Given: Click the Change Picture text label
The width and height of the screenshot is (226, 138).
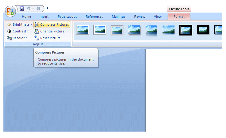Looking at the screenshot, I should 52,31.
